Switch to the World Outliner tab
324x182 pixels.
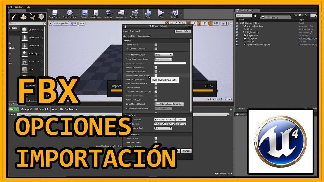246,10
